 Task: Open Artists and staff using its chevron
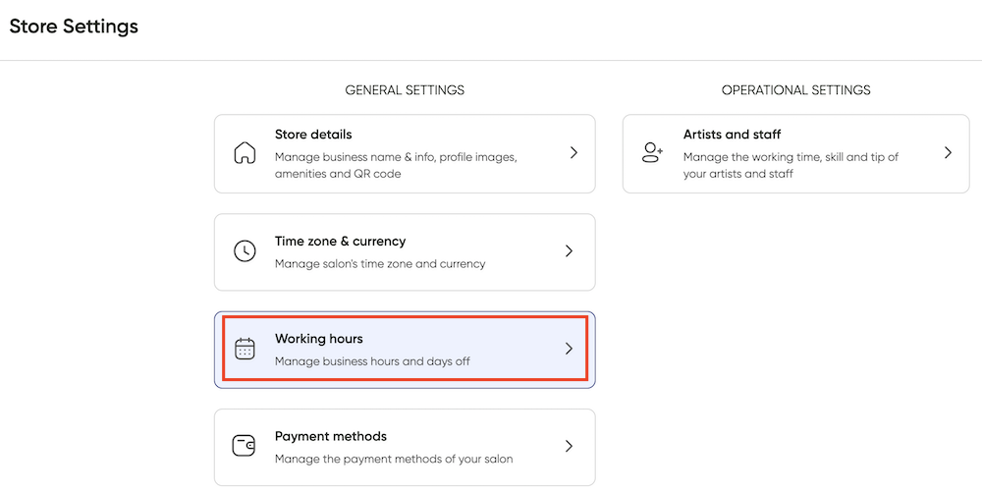pos(949,153)
